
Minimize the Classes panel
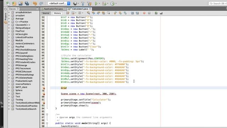click(x=37, y=9)
